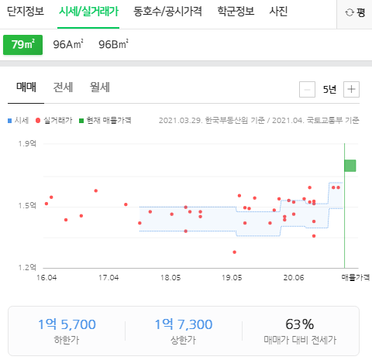Click the 17.04 x-axis label
Screen dimensions: 372x360
[108, 278]
